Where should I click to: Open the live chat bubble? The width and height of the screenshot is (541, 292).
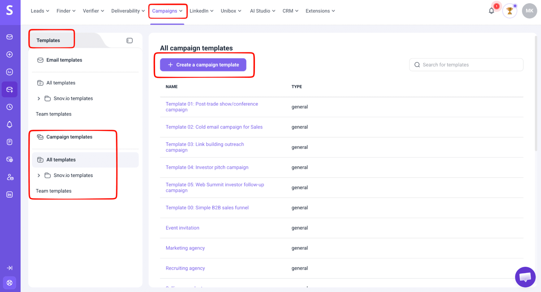(x=525, y=277)
